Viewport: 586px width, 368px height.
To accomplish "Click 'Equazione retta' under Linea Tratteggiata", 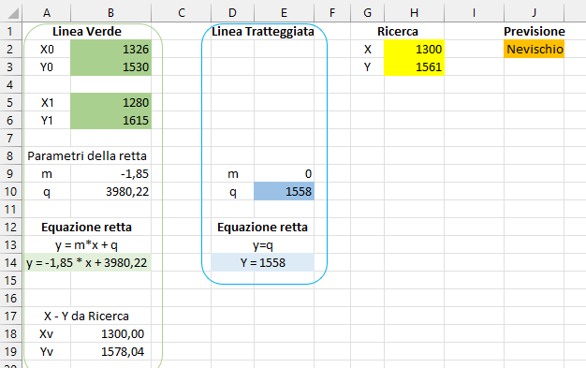I will (263, 227).
